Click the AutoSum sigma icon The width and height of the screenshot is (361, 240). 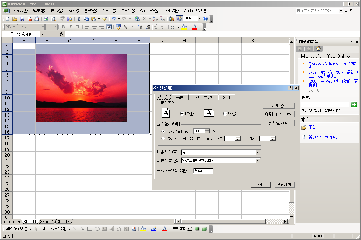pyautogui.click(x=144, y=19)
